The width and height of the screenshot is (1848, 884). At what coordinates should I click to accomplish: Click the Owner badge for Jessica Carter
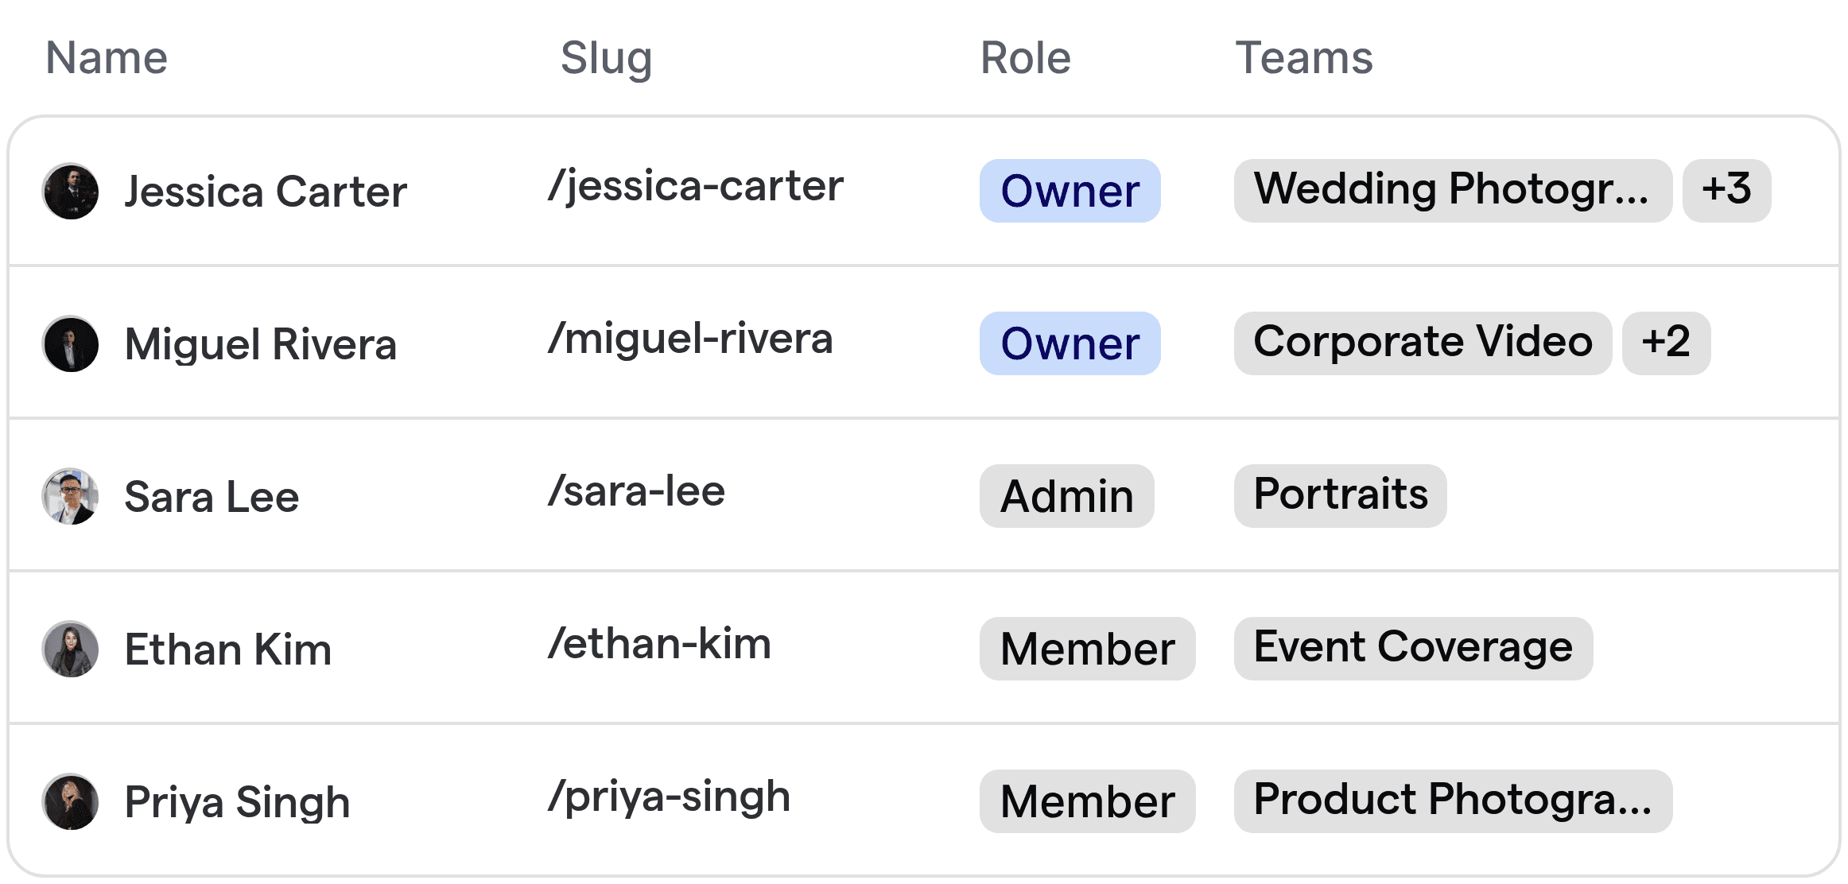[x=1070, y=191]
